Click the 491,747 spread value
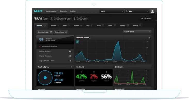Screen dimensions: 189x100 (59, 80)
